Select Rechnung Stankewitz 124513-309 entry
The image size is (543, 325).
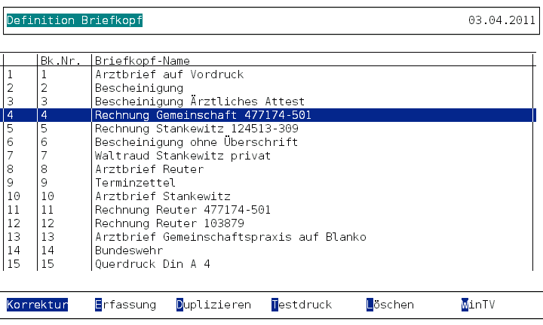269,129
